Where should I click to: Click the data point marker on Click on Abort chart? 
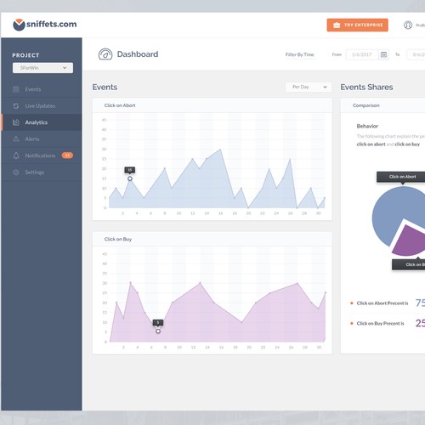click(130, 178)
